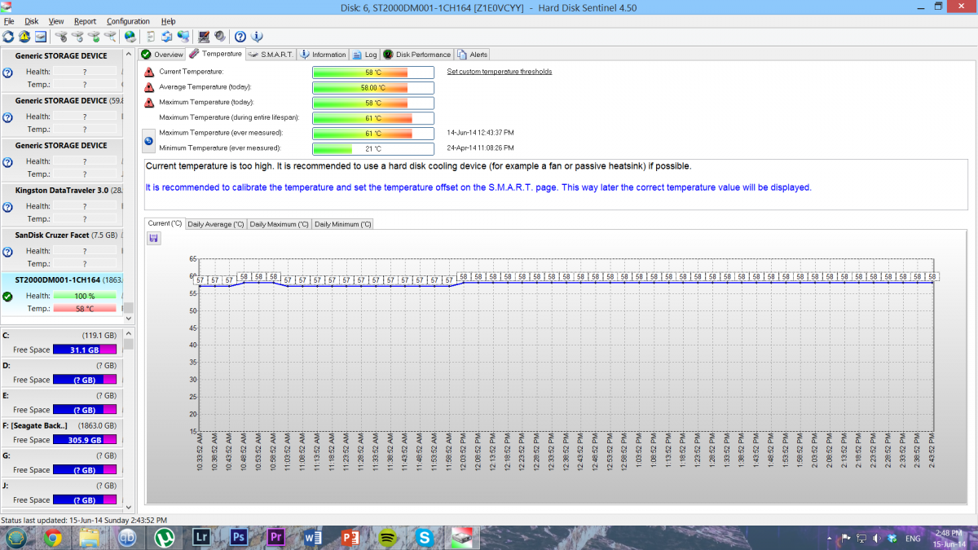Viewport: 978px width, 550px height.
Task: Open uTorrent from the taskbar
Action: point(165,538)
